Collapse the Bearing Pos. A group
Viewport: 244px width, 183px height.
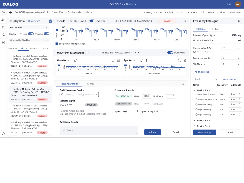coord(194,90)
